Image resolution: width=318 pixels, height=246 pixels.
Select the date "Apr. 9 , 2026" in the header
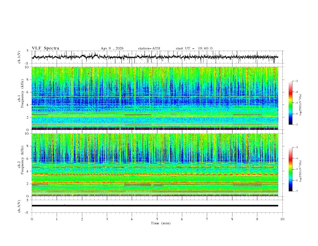pos(112,48)
